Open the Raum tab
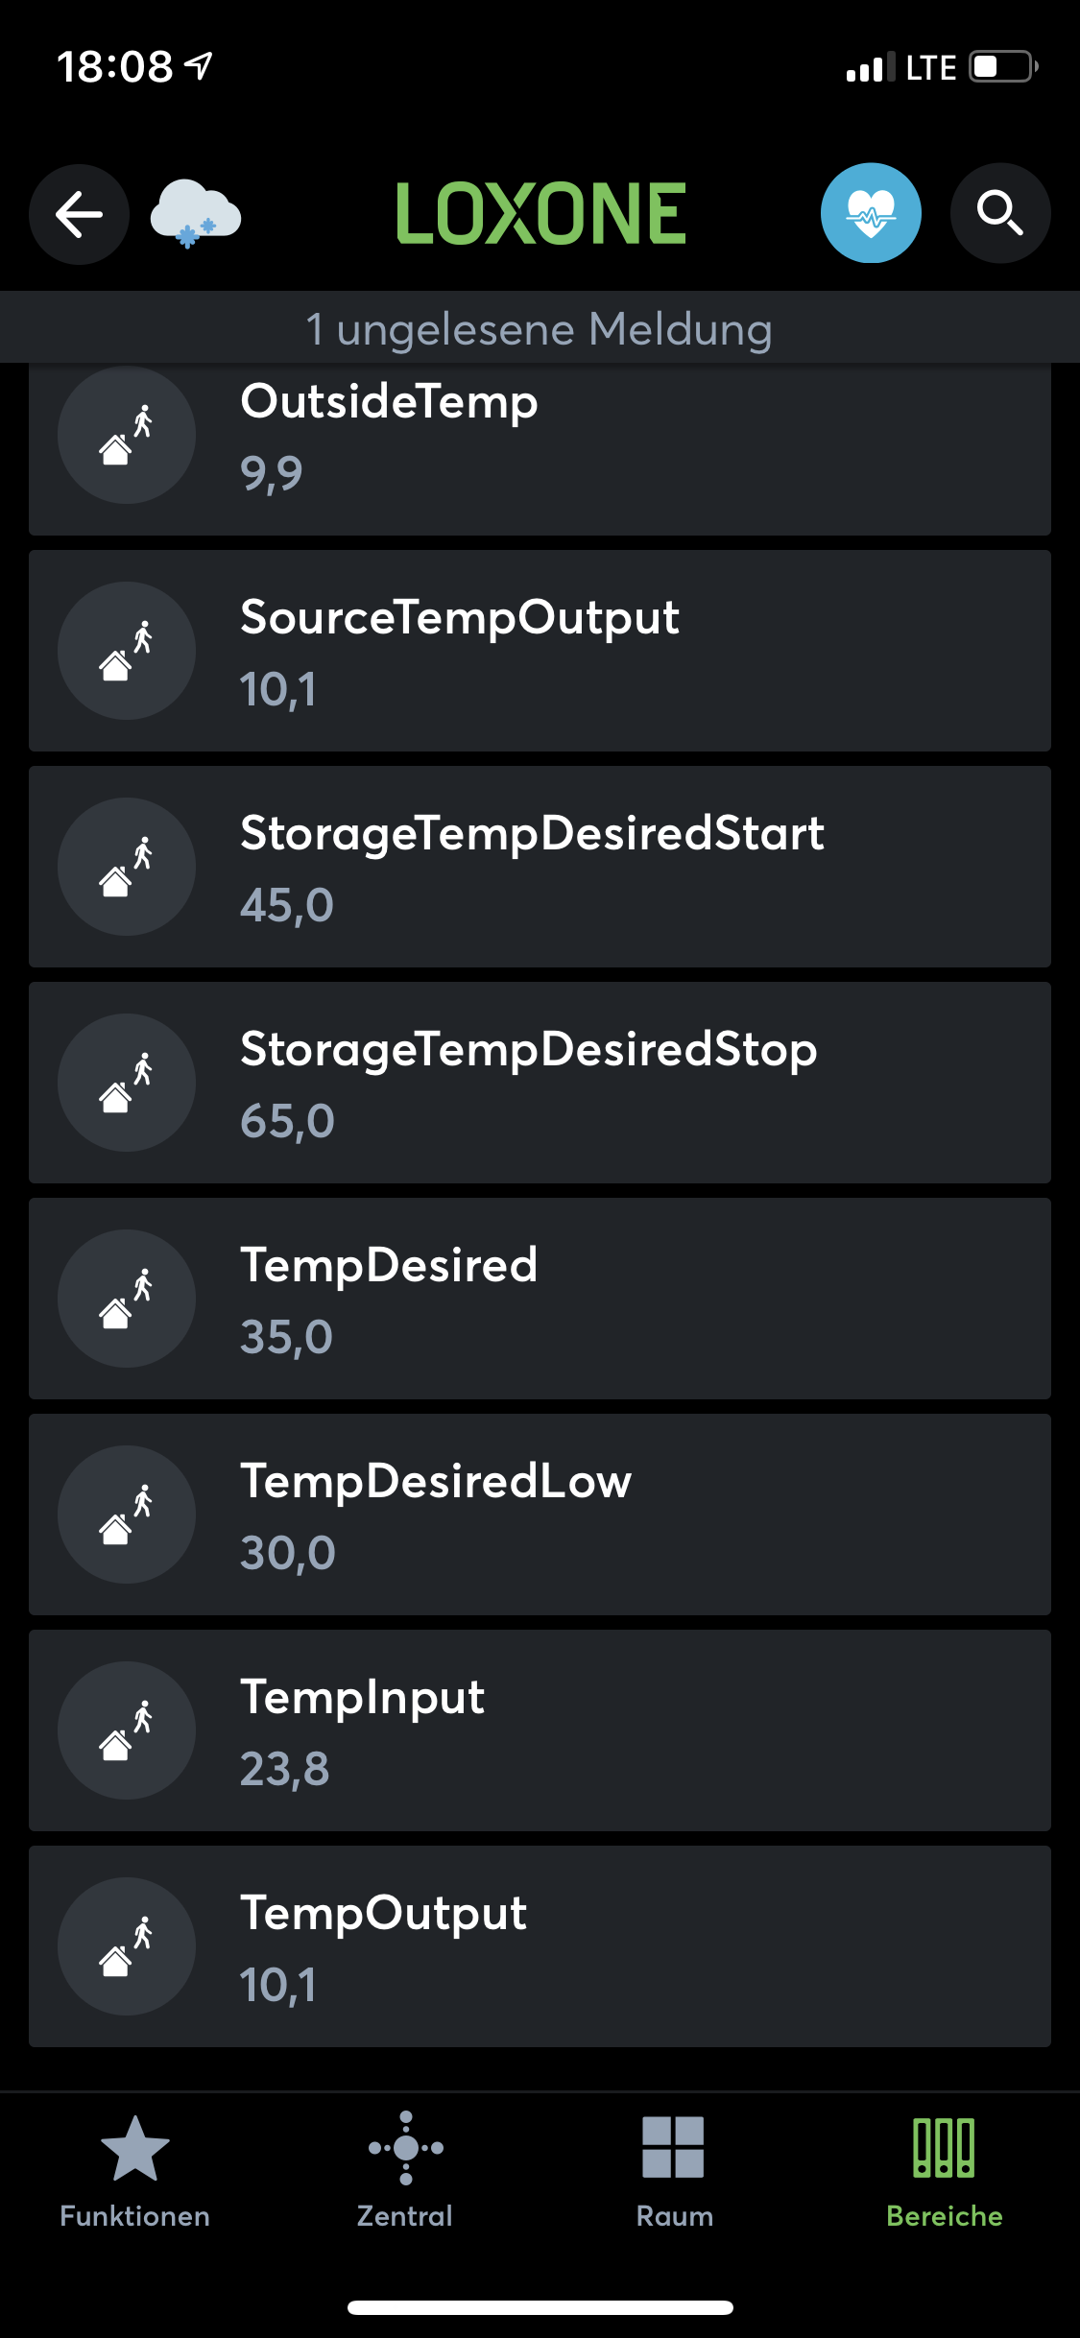 coord(674,2171)
